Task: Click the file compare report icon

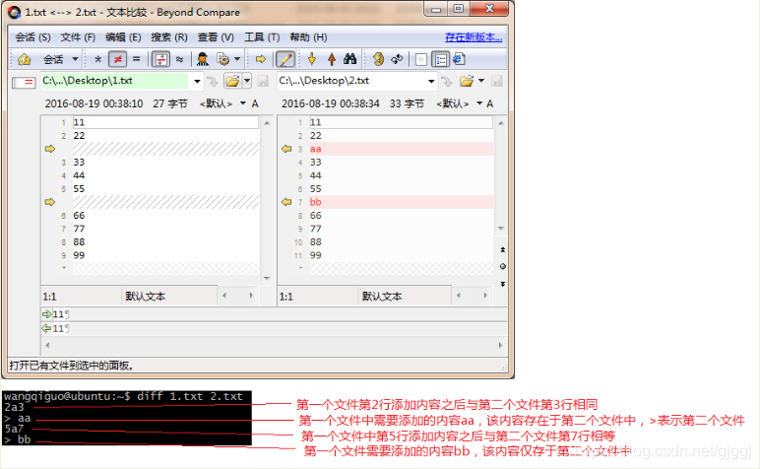Action: (x=459, y=59)
